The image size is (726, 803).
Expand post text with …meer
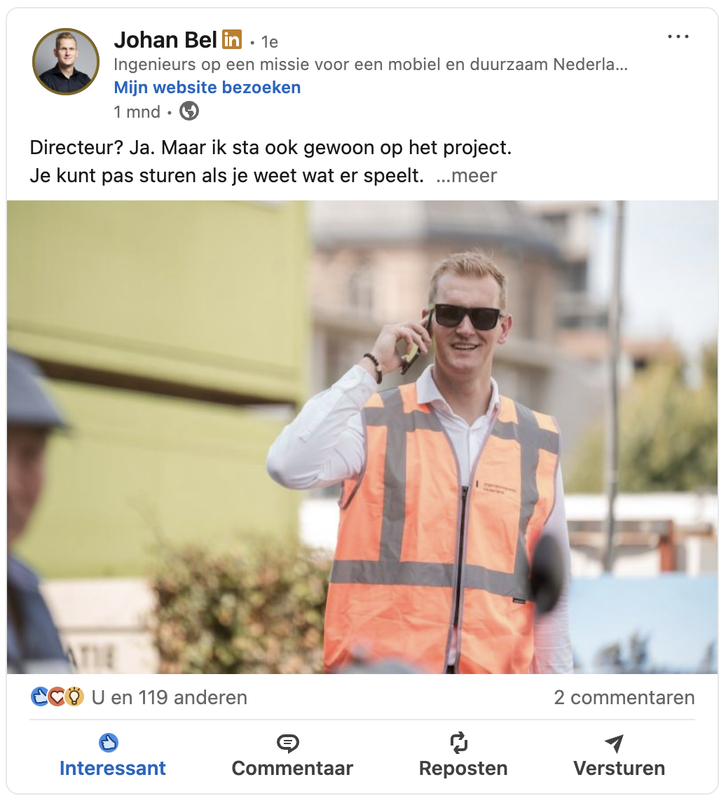[x=466, y=176]
